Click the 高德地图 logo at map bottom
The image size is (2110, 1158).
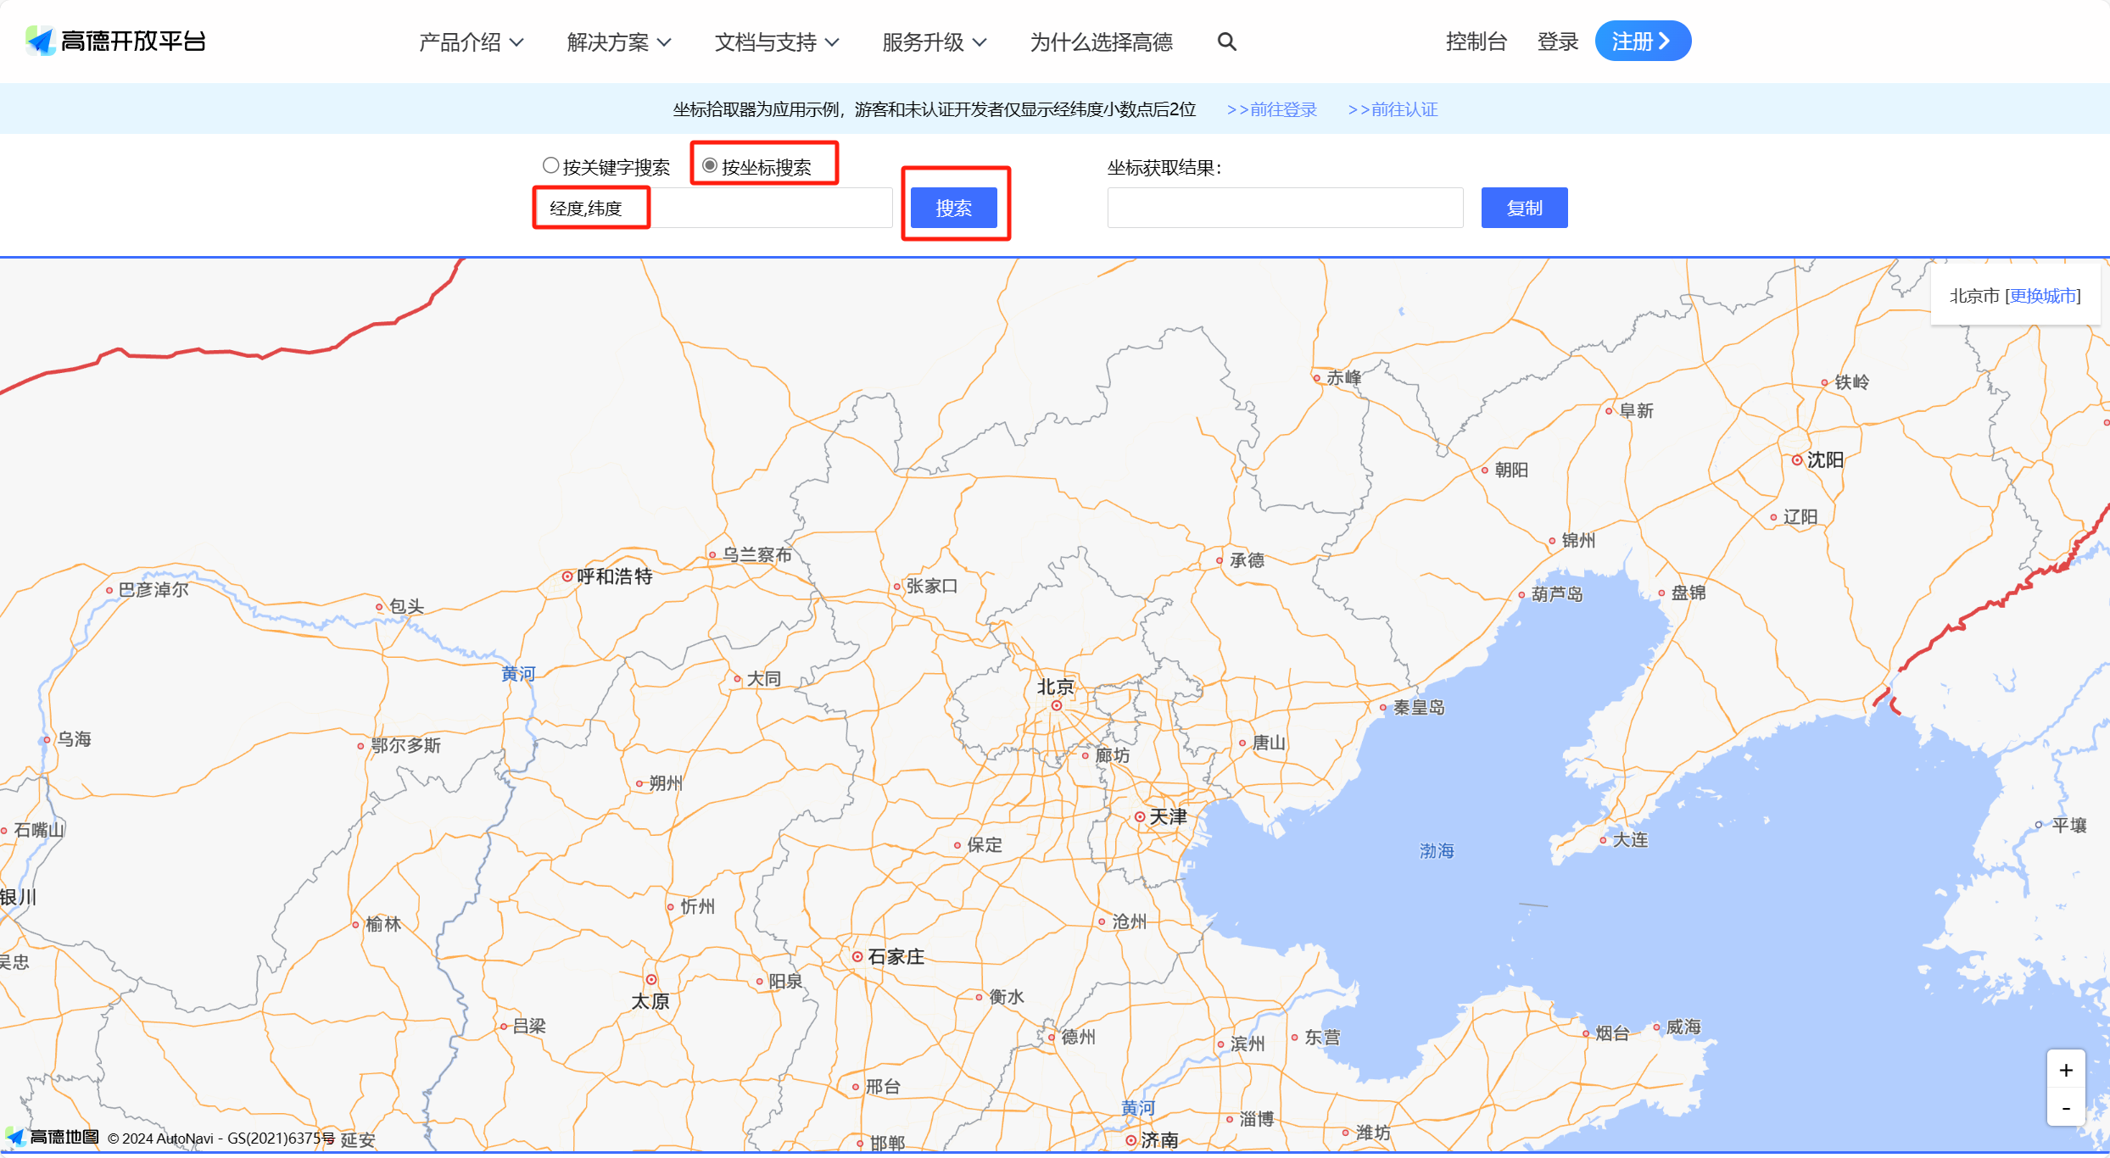(x=53, y=1137)
